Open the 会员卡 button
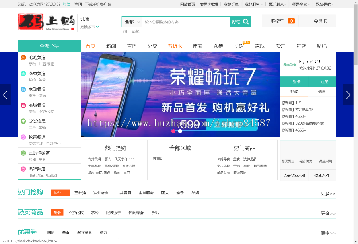 click(317, 21)
